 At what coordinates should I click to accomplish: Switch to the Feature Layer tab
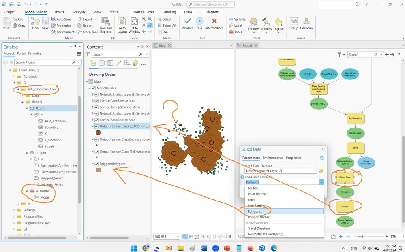pos(143,12)
